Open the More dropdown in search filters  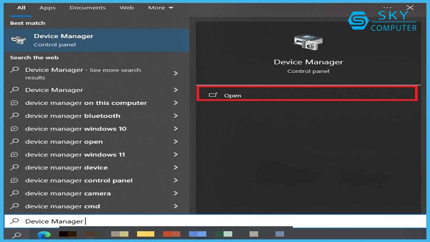[x=161, y=8]
